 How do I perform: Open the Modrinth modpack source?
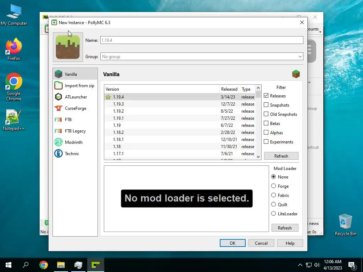click(x=75, y=142)
